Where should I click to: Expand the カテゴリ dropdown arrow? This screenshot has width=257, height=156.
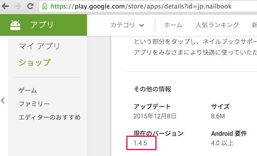141,25
